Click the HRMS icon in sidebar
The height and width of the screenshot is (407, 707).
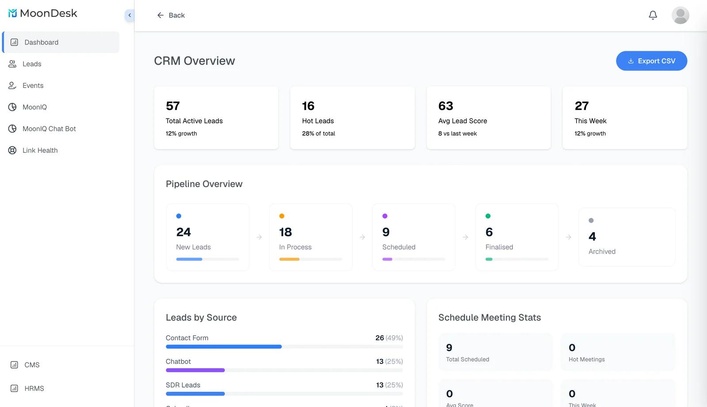(x=14, y=388)
